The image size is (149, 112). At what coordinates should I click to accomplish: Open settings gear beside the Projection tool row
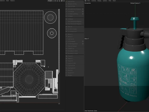tap(83, 9)
